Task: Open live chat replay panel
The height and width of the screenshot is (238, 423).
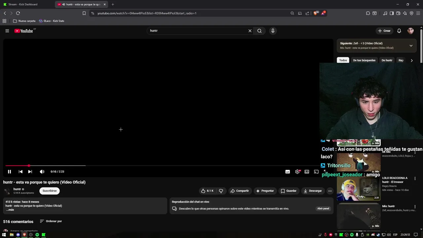Action: point(323,209)
